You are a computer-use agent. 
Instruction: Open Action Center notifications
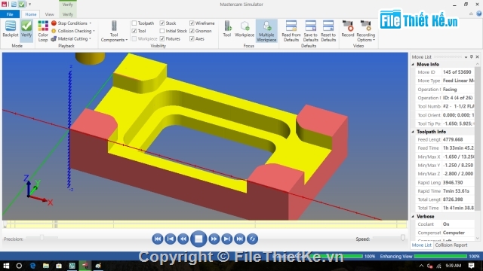(x=471, y=266)
